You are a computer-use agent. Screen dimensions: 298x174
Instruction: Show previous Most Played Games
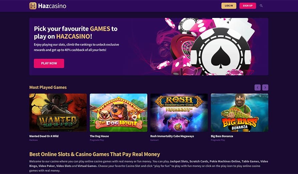tap(257, 87)
